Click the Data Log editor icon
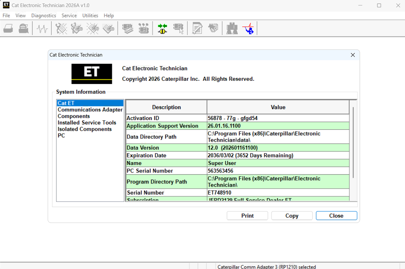 click(x=197, y=28)
